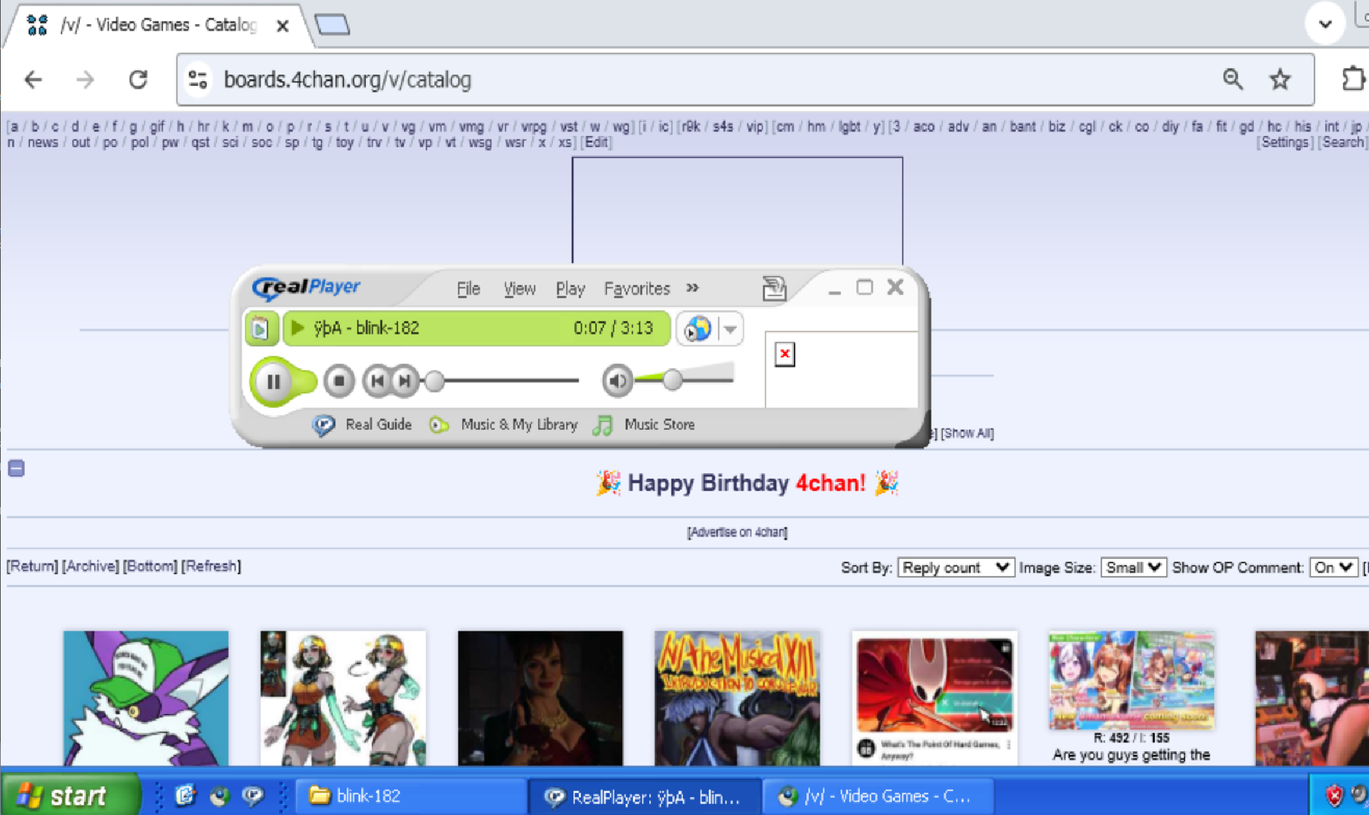The image size is (1369, 815).
Task: Click the Return link
Action: coord(32,566)
